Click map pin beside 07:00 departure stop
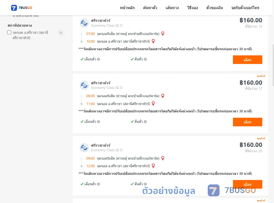 163,33
